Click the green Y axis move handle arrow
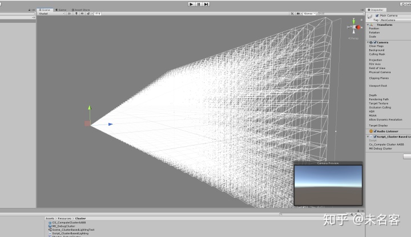The width and height of the screenshot is (411, 237). 90,107
